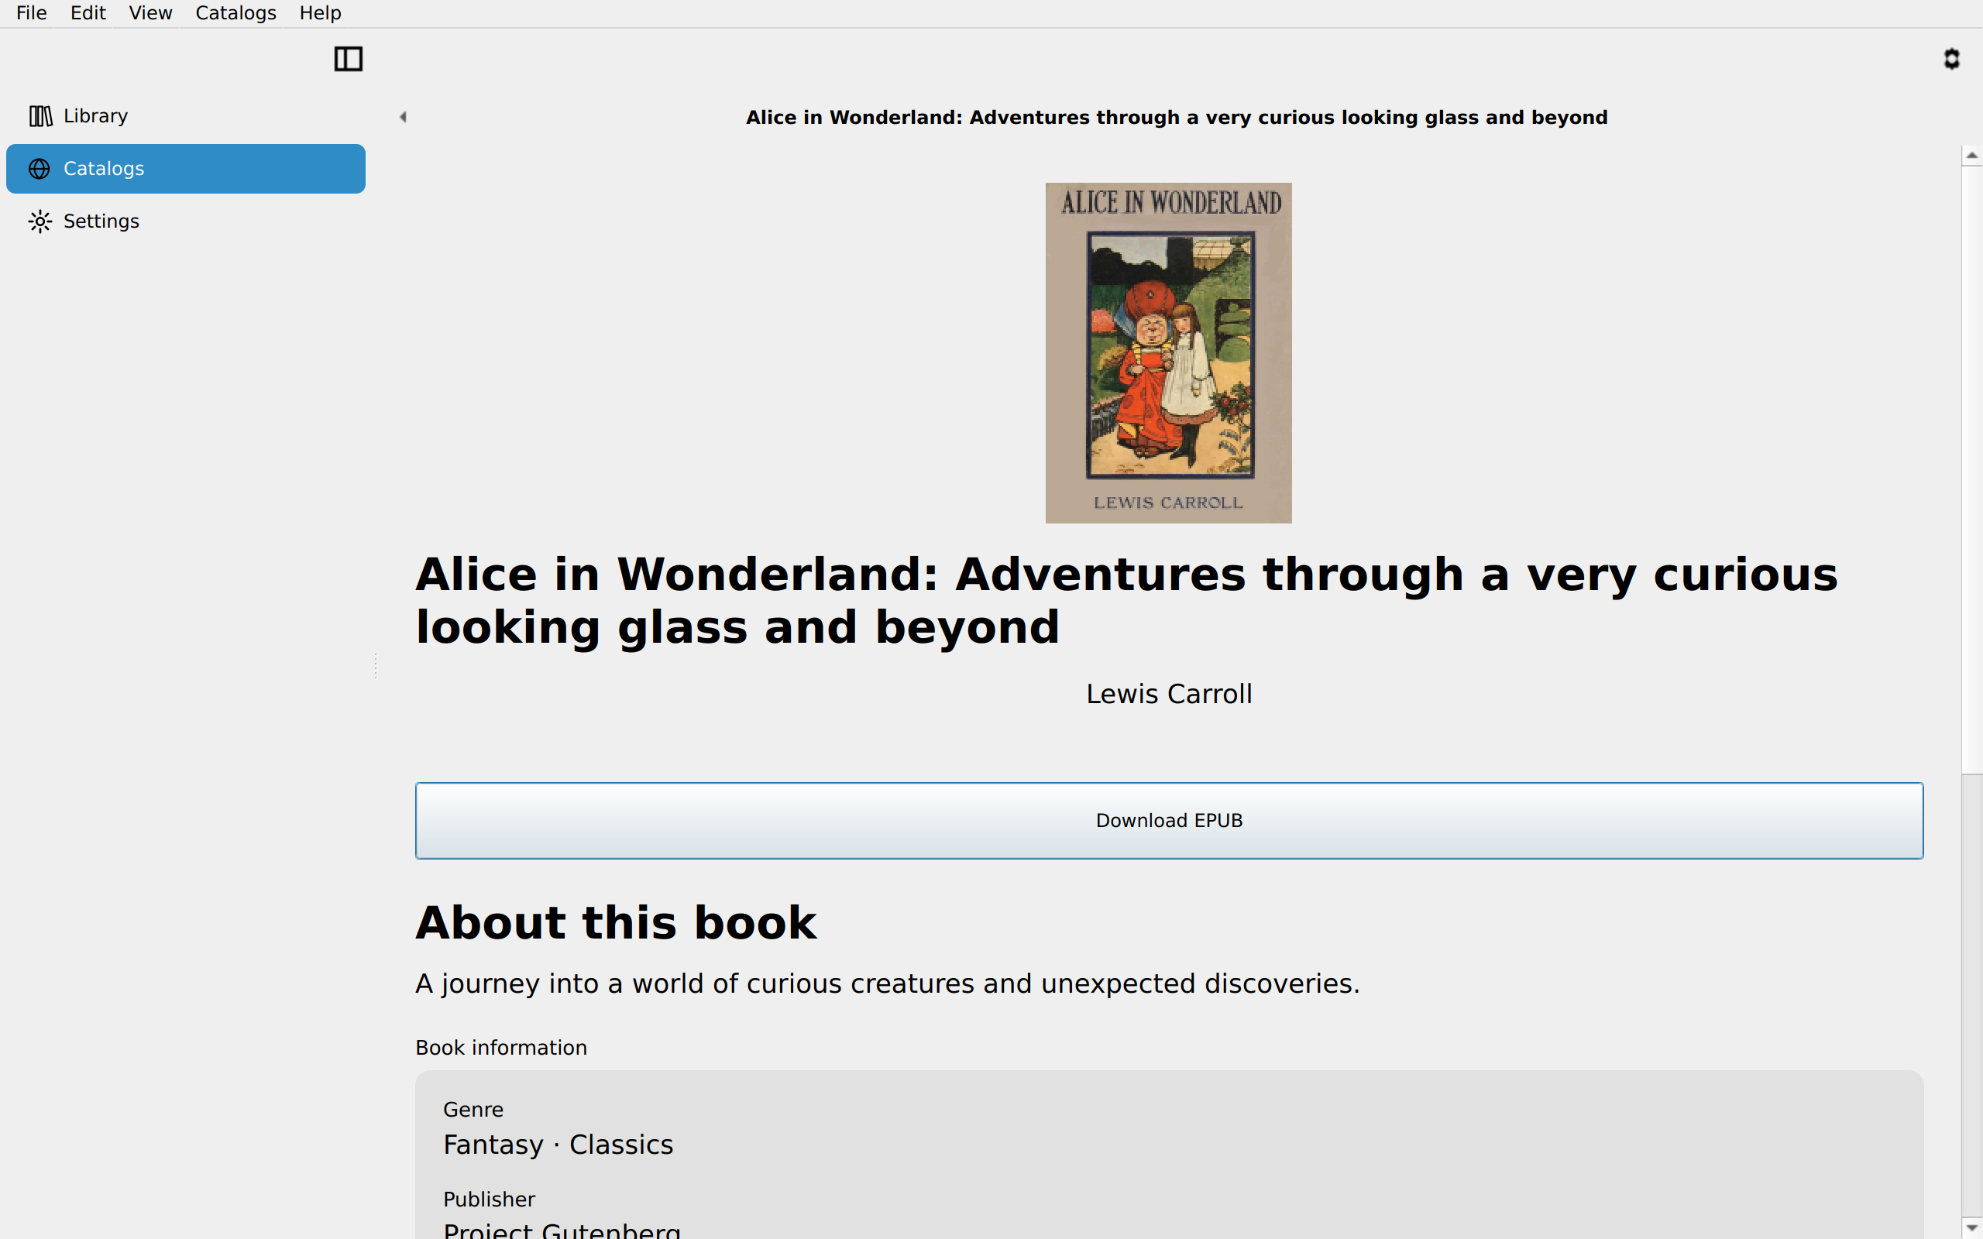Image resolution: width=1983 pixels, height=1239 pixels.
Task: Click the Library books icon
Action: point(40,116)
